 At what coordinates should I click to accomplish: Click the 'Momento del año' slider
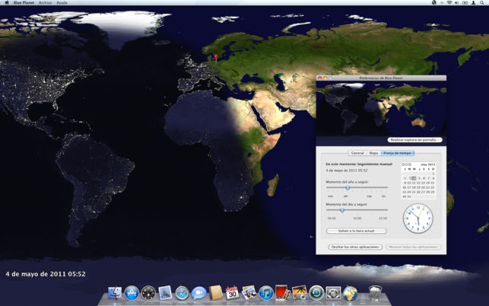click(348, 188)
